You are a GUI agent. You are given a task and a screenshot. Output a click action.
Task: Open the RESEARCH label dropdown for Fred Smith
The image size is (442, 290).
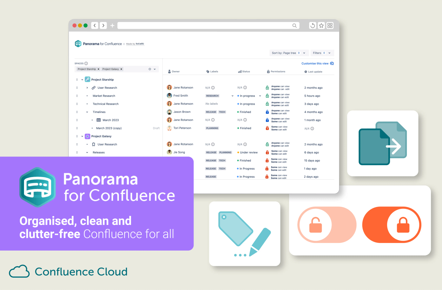click(x=232, y=96)
